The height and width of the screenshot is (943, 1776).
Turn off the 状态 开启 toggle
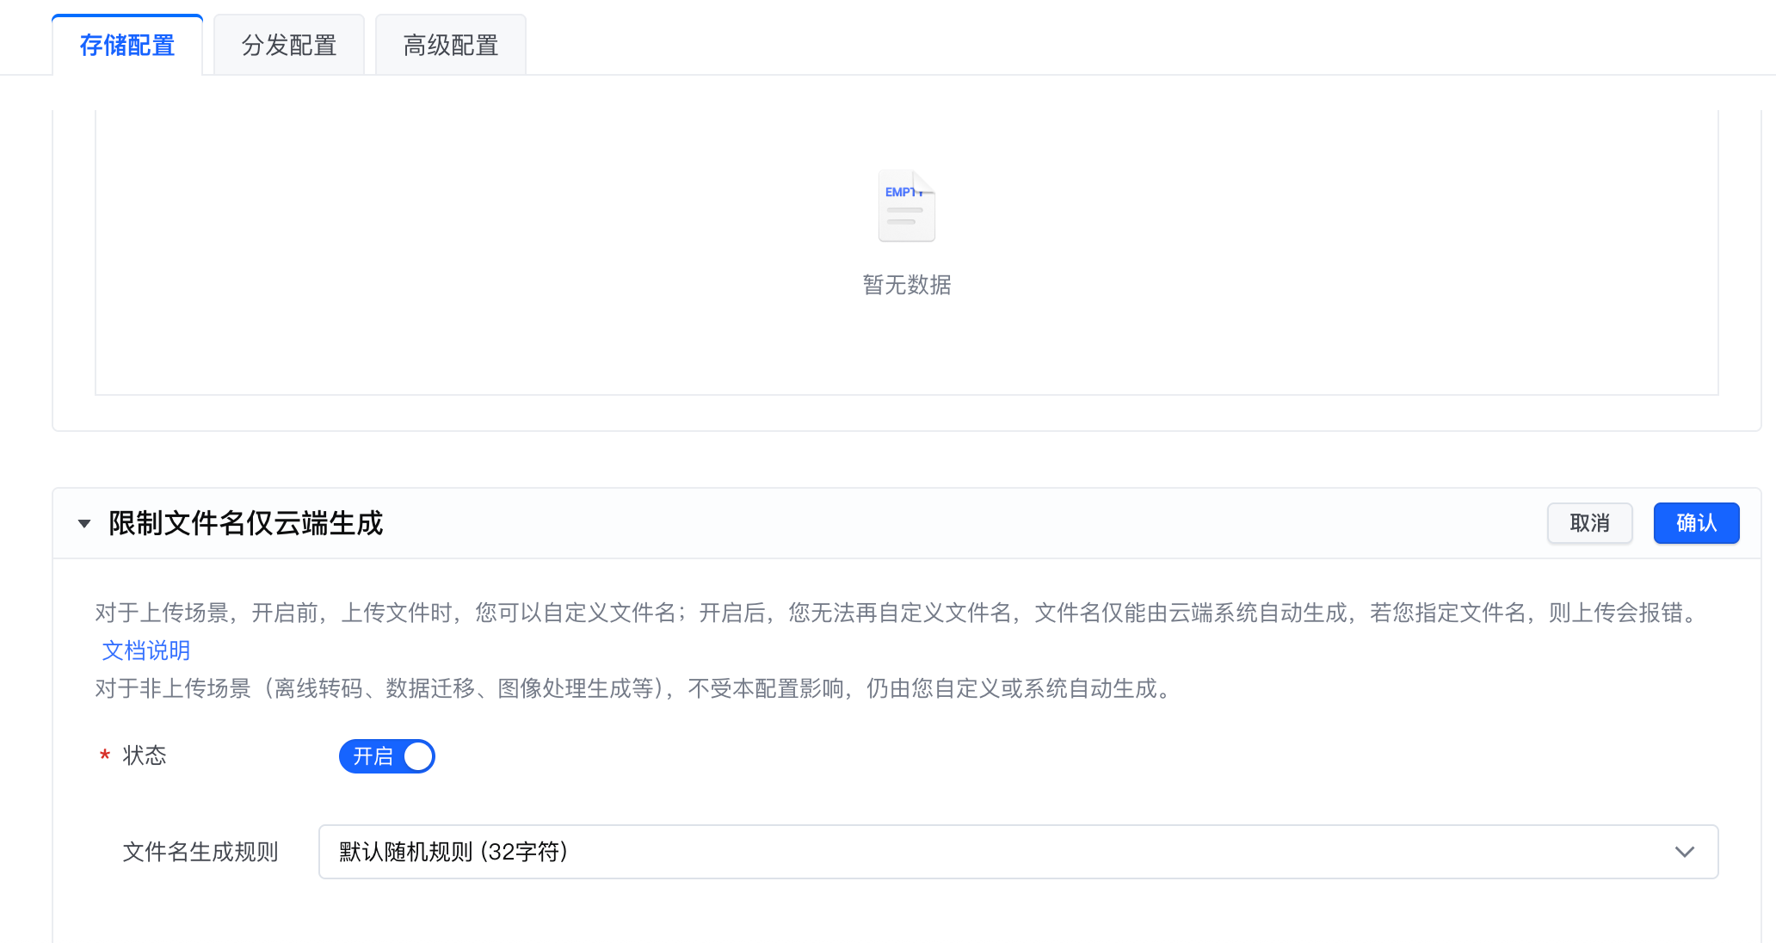(x=386, y=756)
